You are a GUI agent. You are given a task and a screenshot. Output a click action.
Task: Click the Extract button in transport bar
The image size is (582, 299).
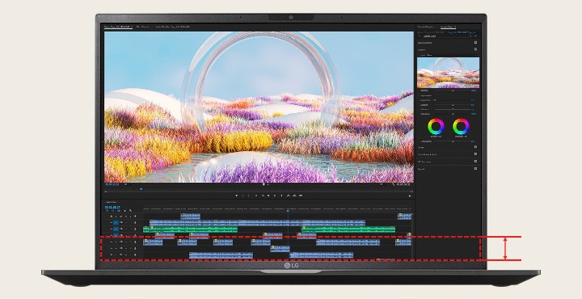294,196
